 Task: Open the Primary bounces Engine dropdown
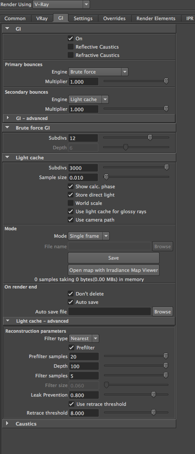point(98,72)
